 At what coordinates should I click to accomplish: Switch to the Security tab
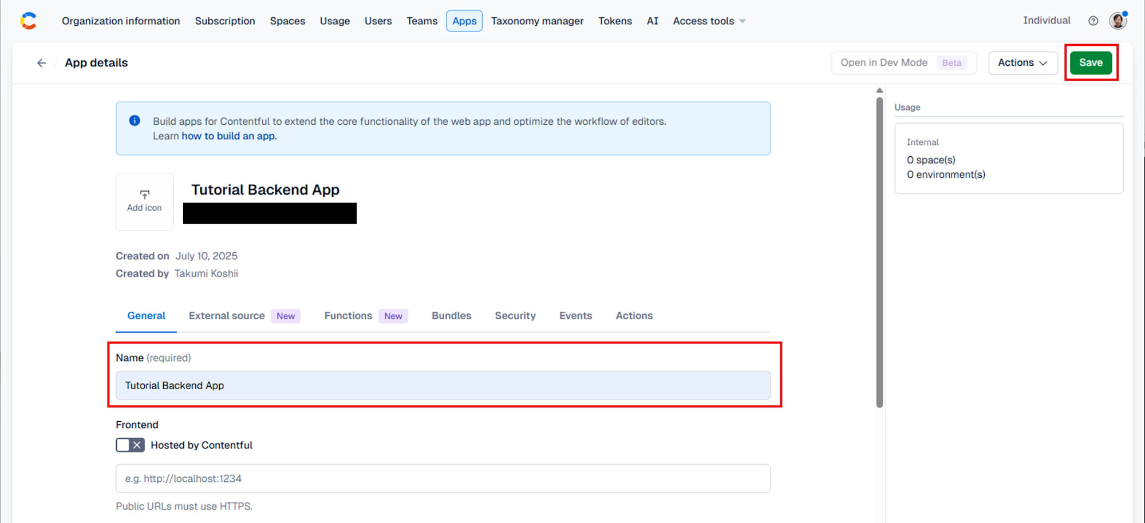pos(515,316)
